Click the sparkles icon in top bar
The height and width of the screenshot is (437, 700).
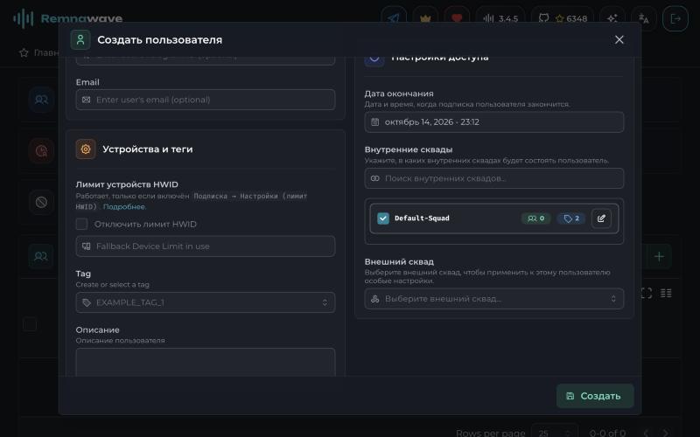(x=612, y=18)
